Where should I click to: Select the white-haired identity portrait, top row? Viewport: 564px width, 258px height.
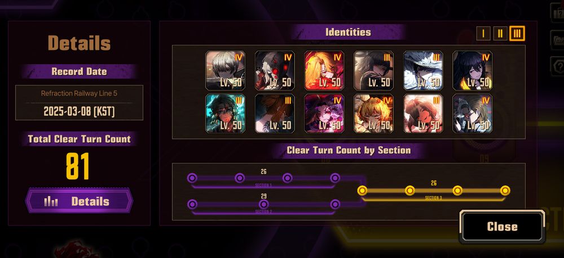[225, 70]
